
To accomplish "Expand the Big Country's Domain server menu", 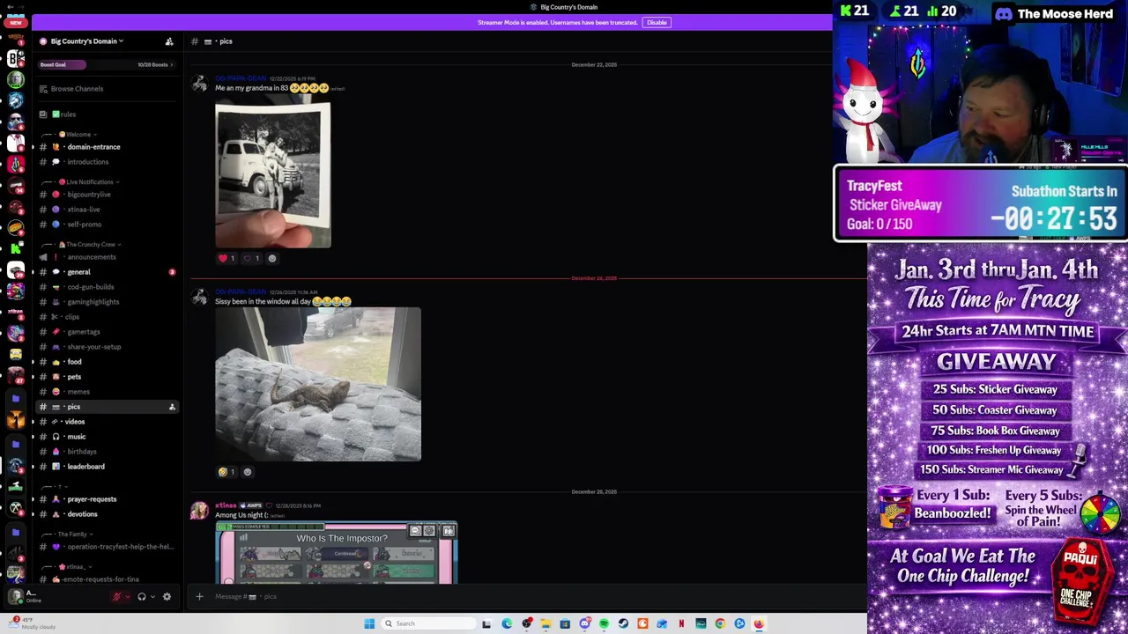I will (86, 41).
